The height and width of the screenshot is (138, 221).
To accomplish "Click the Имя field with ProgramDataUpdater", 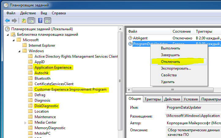I will coord(193,107).
